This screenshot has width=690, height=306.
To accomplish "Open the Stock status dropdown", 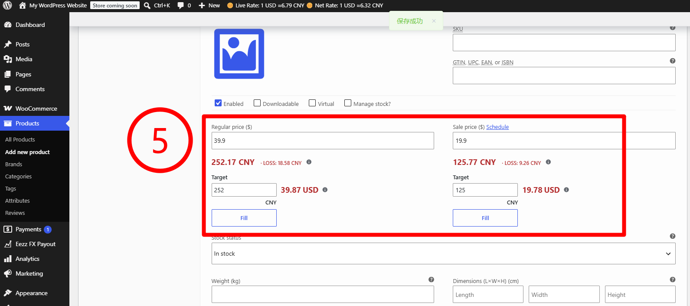I will click(x=443, y=253).
